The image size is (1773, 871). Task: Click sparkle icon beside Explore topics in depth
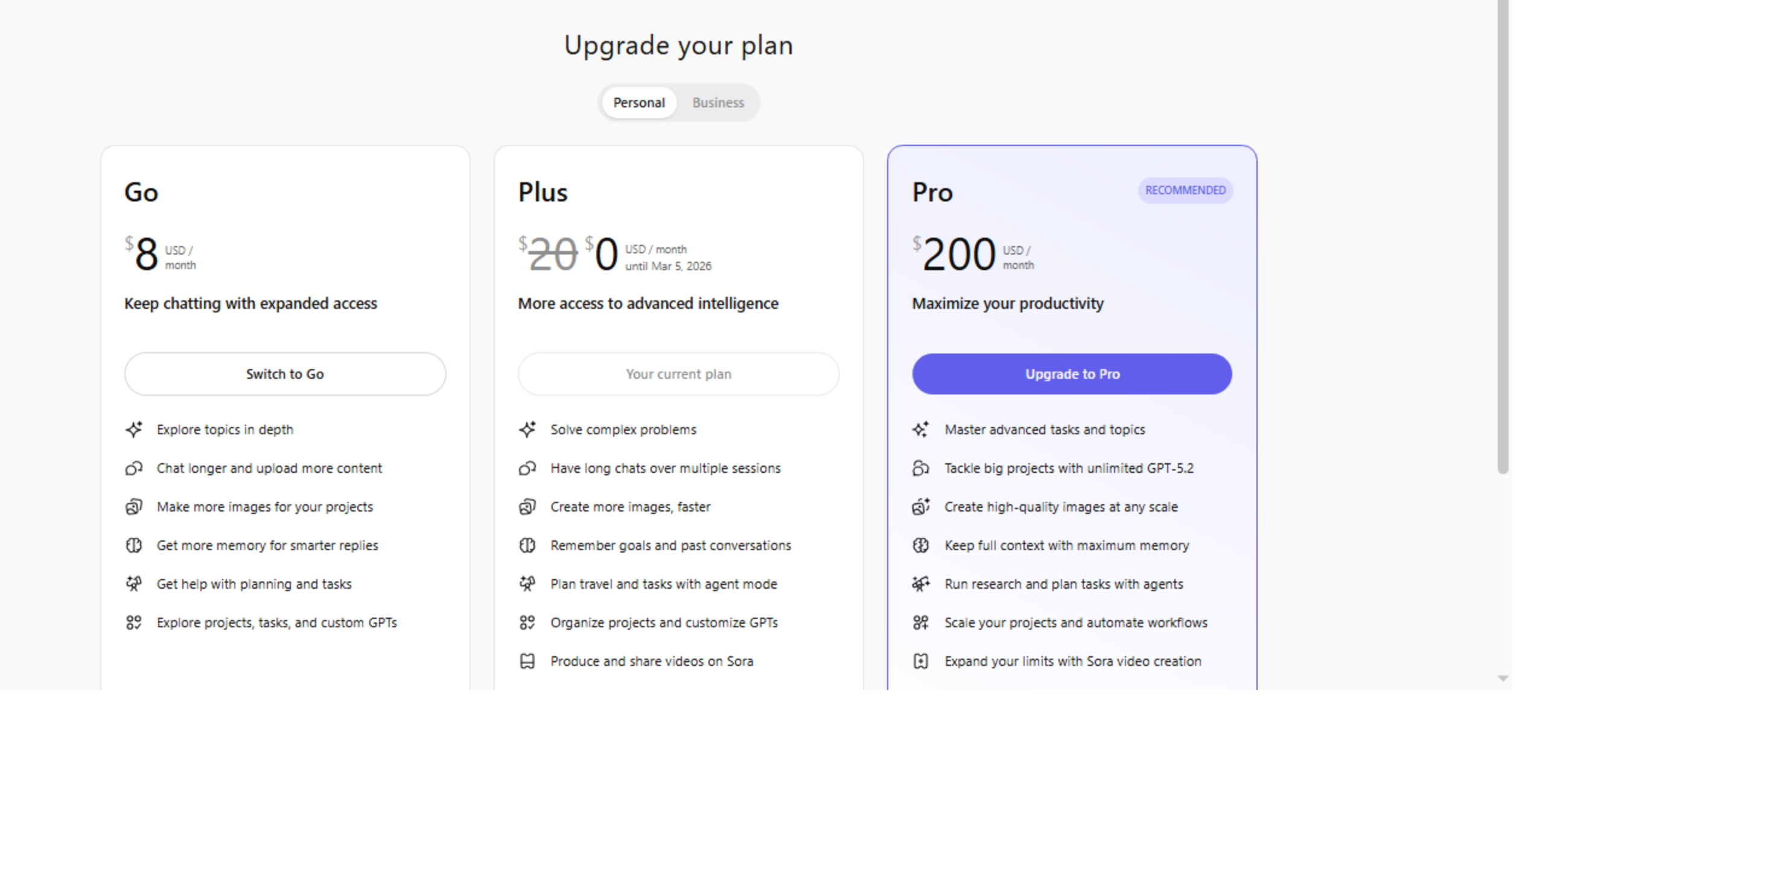(133, 429)
